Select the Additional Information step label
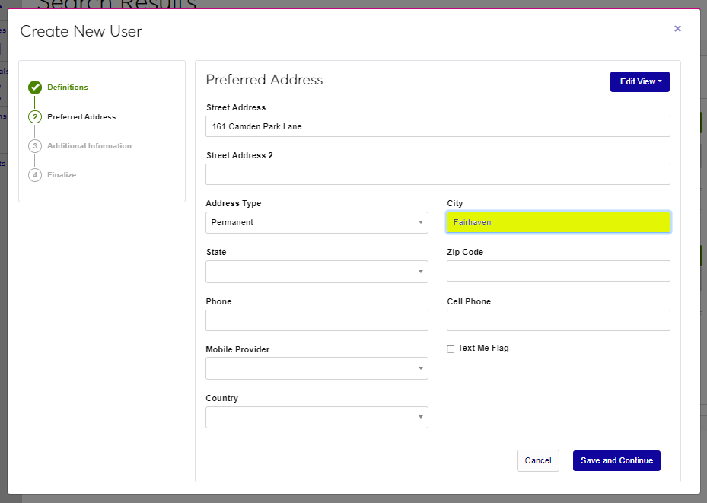 click(x=89, y=146)
